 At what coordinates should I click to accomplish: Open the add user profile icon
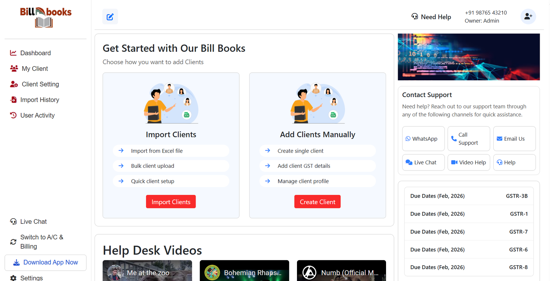(528, 16)
